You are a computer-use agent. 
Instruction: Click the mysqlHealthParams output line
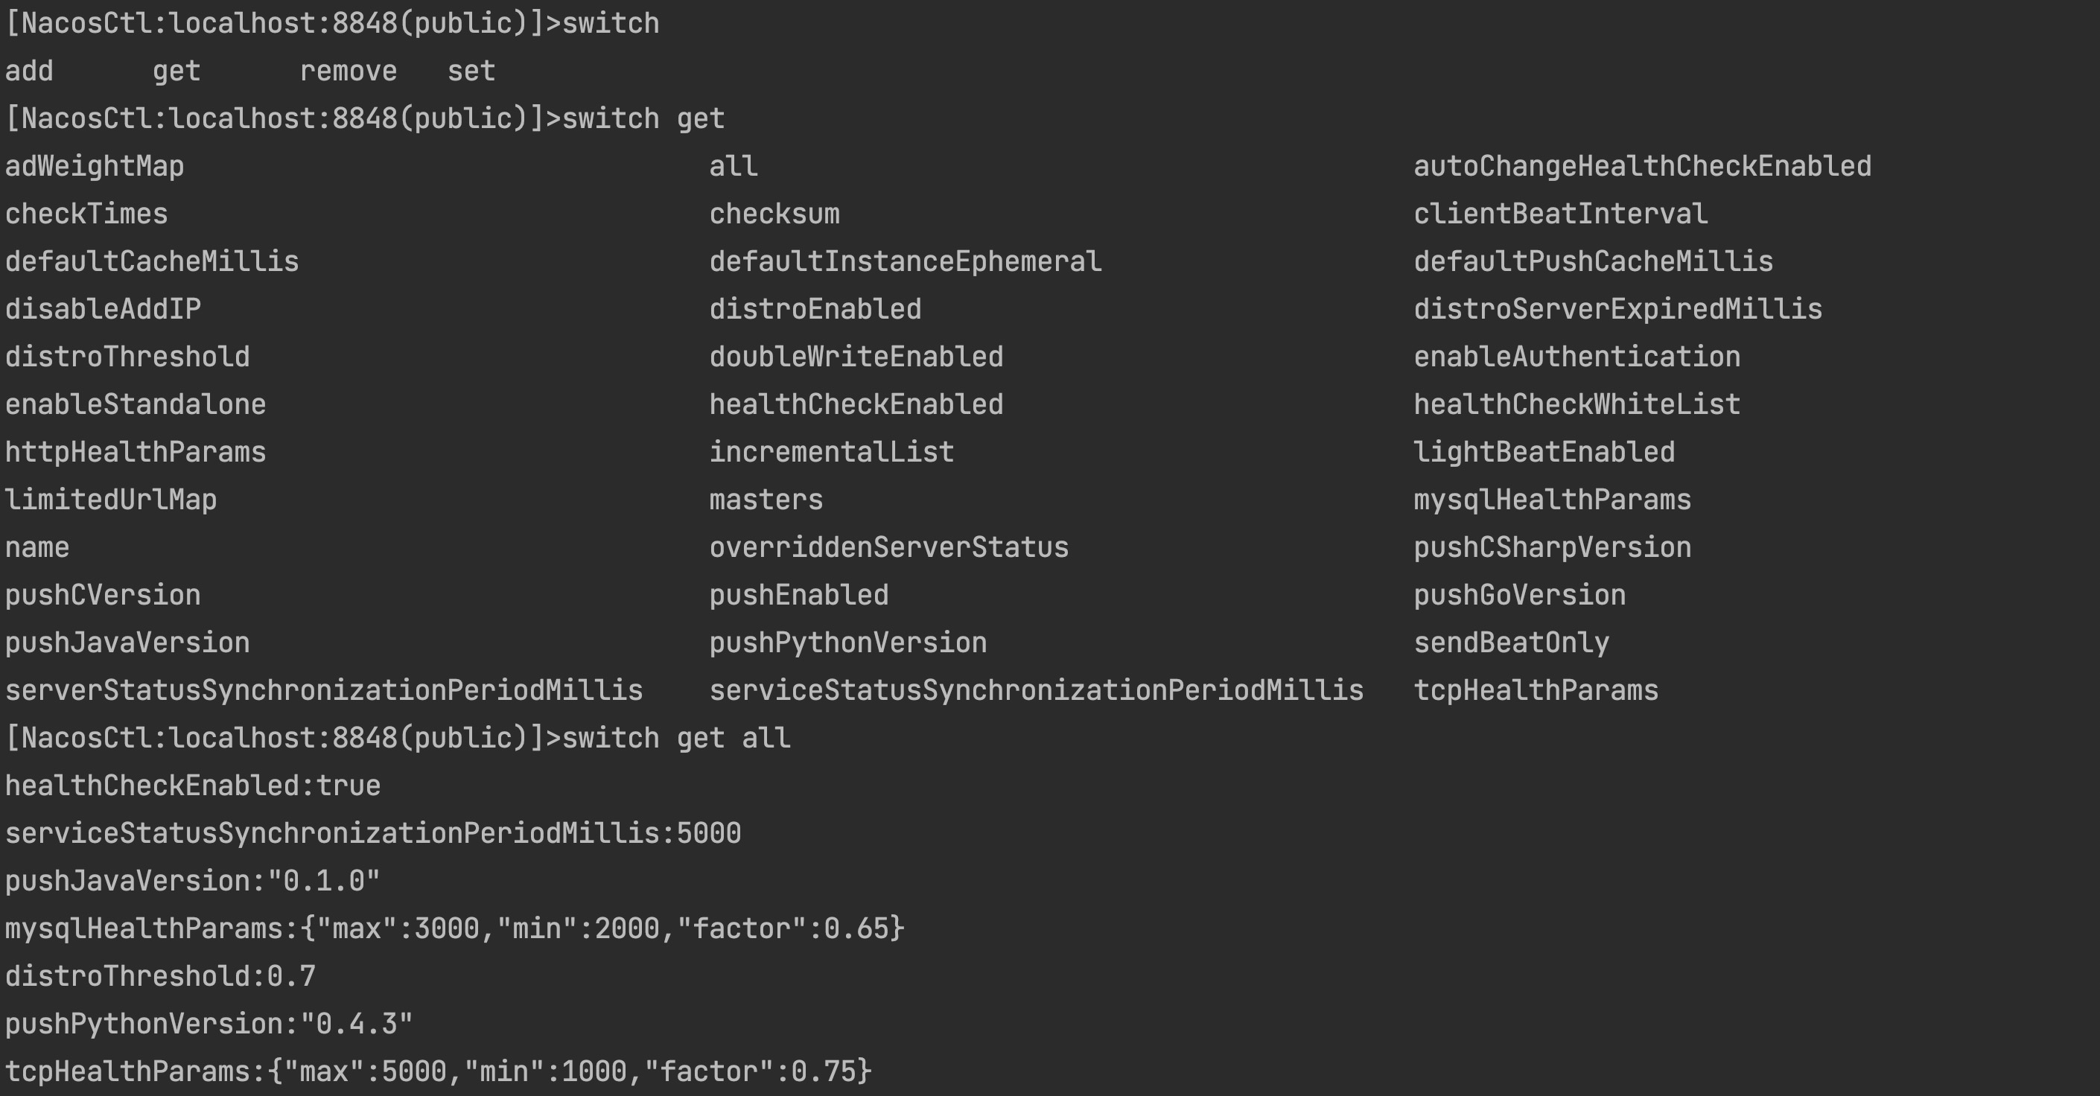click(455, 929)
